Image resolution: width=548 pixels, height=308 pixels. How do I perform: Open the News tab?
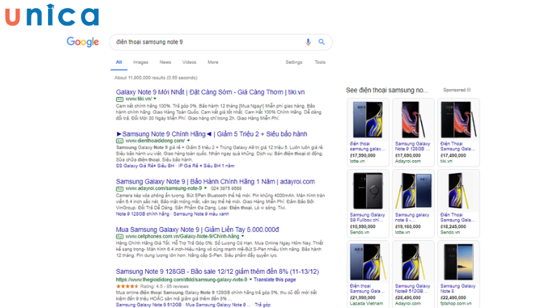pos(165,62)
